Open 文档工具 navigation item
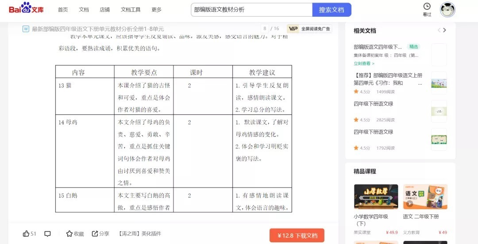This screenshot has height=244, width=478. [131, 10]
